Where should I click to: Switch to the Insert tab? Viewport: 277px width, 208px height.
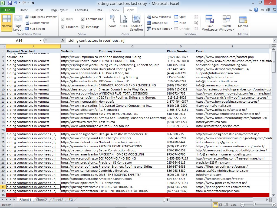pos(39,10)
